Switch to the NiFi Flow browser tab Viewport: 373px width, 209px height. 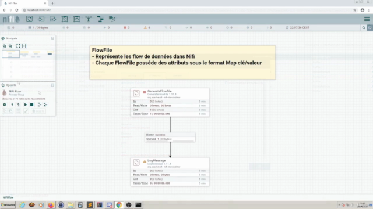tap(24, 3)
